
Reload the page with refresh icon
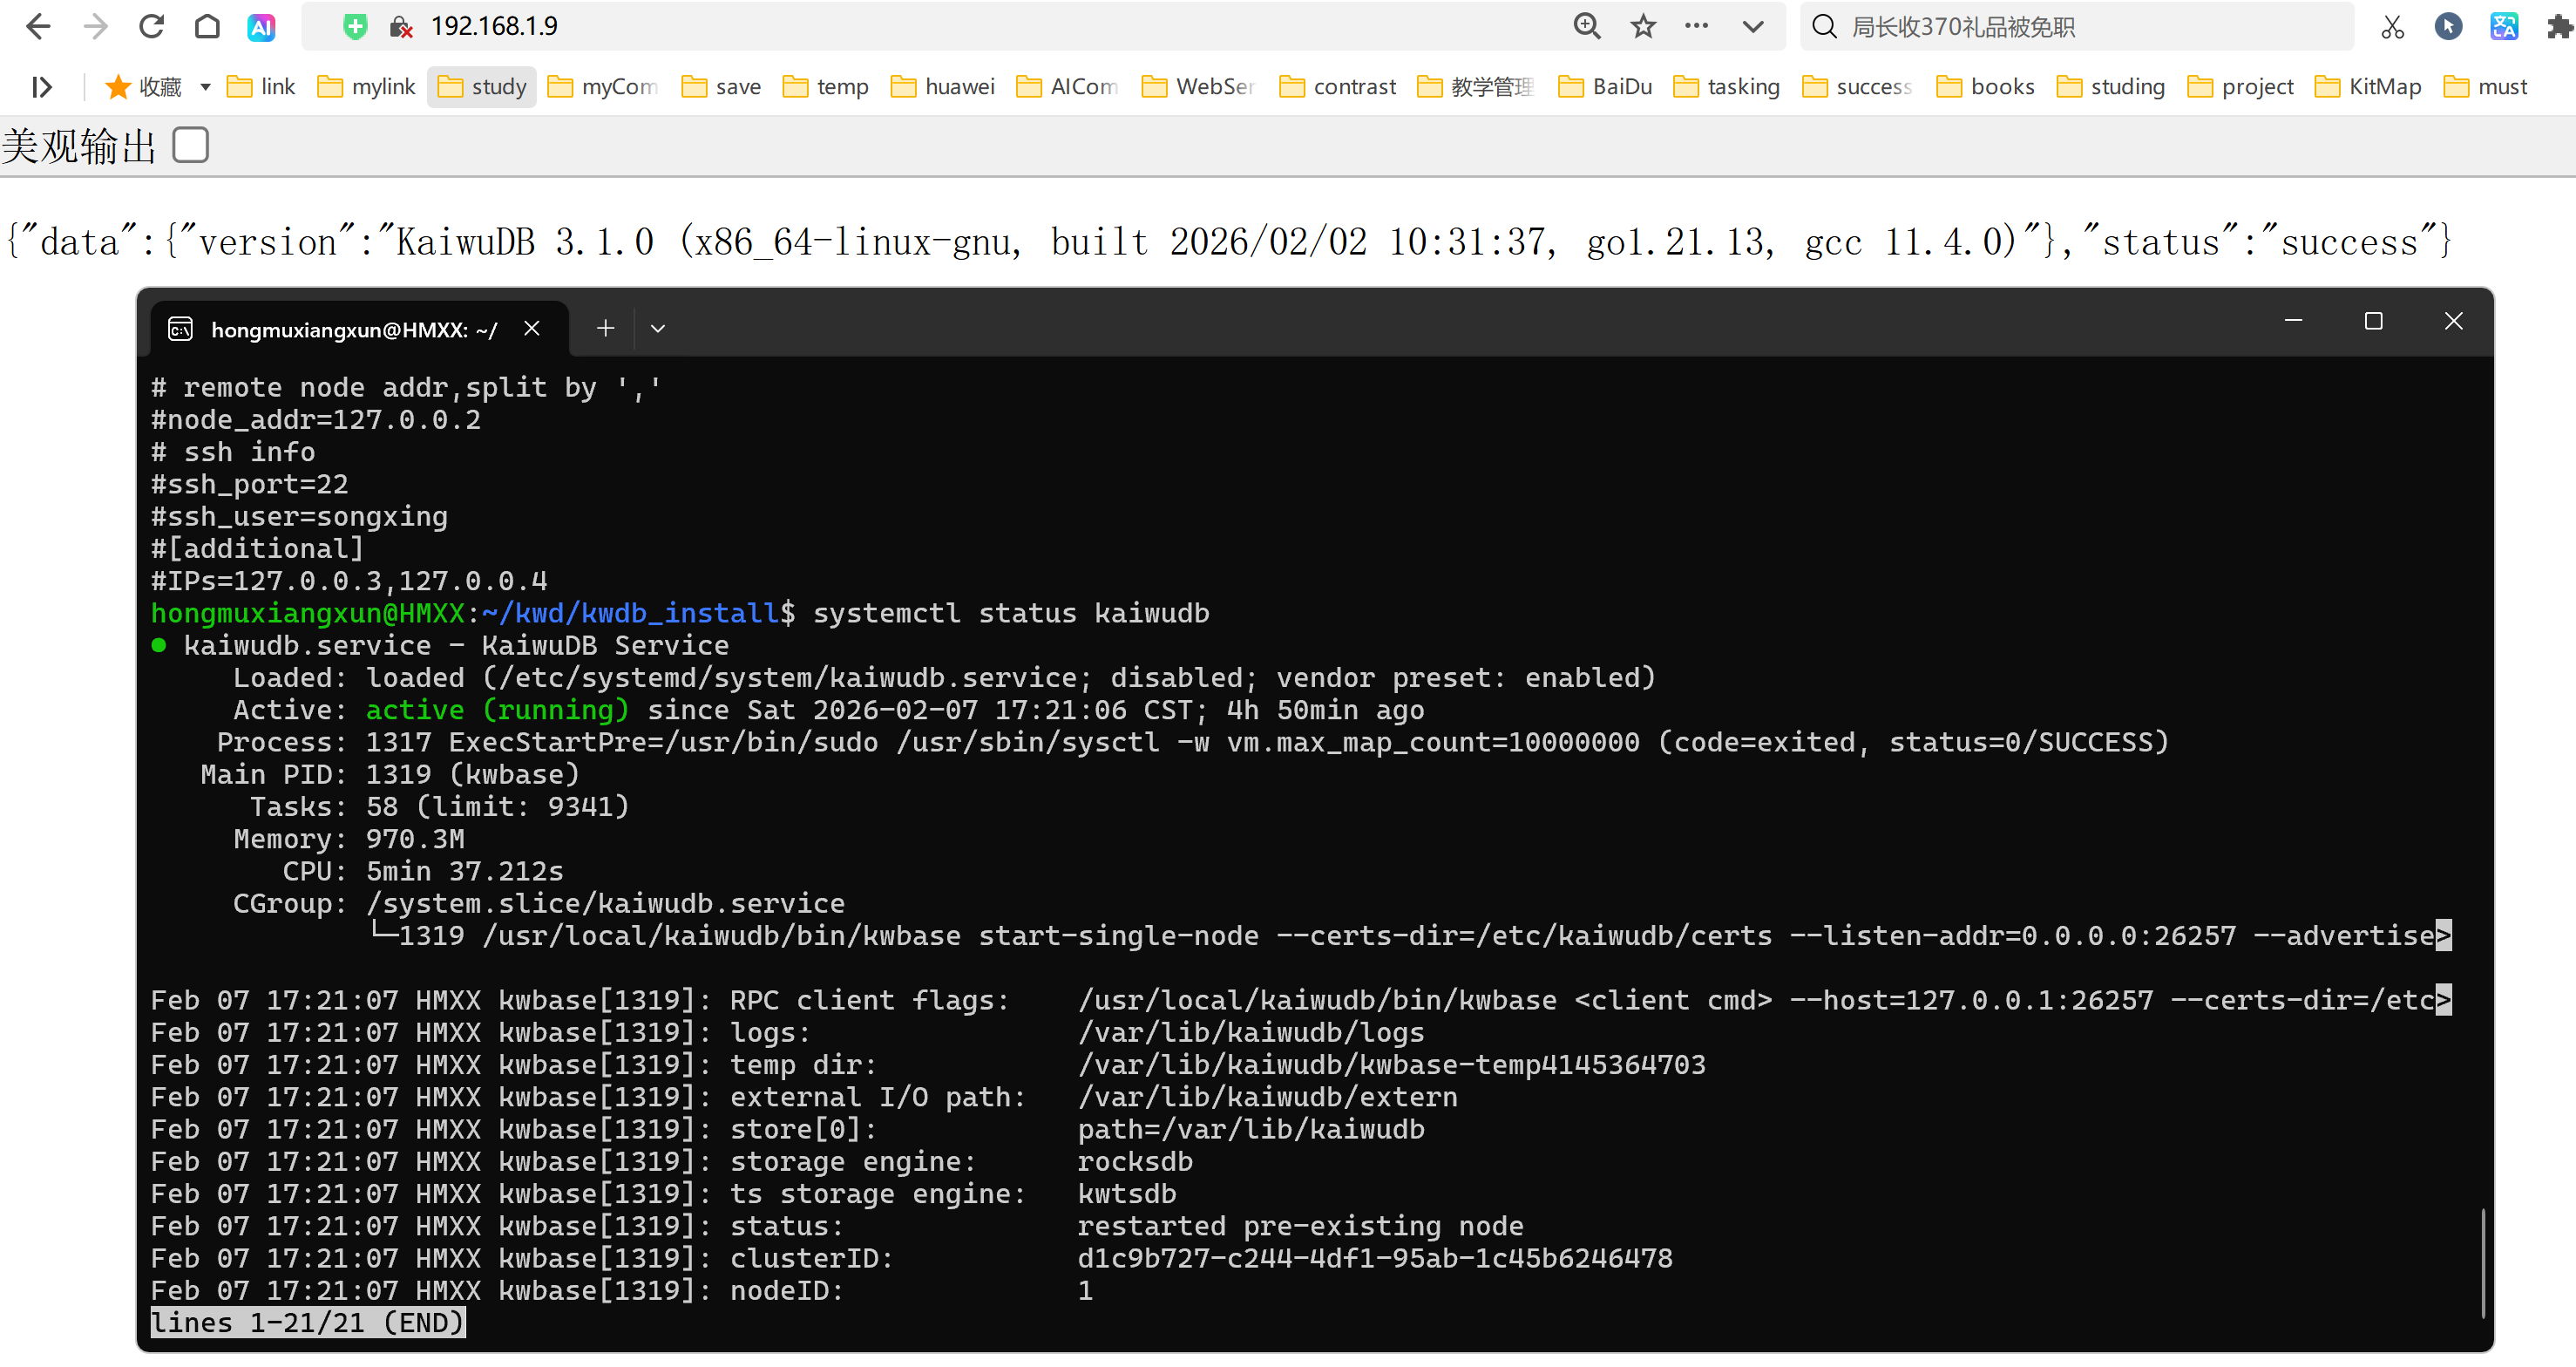(151, 27)
